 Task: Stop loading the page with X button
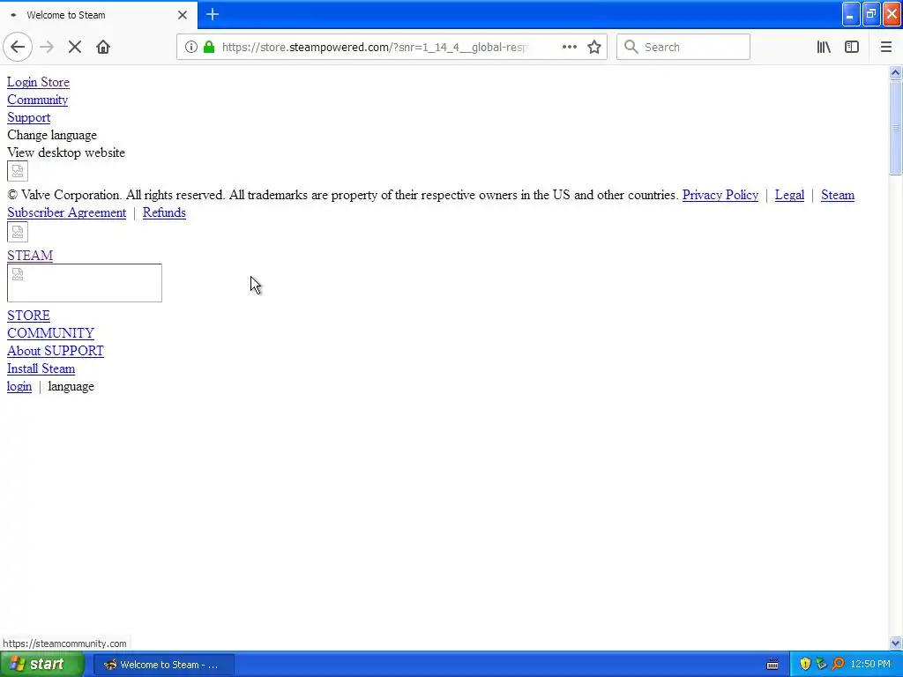tap(75, 48)
